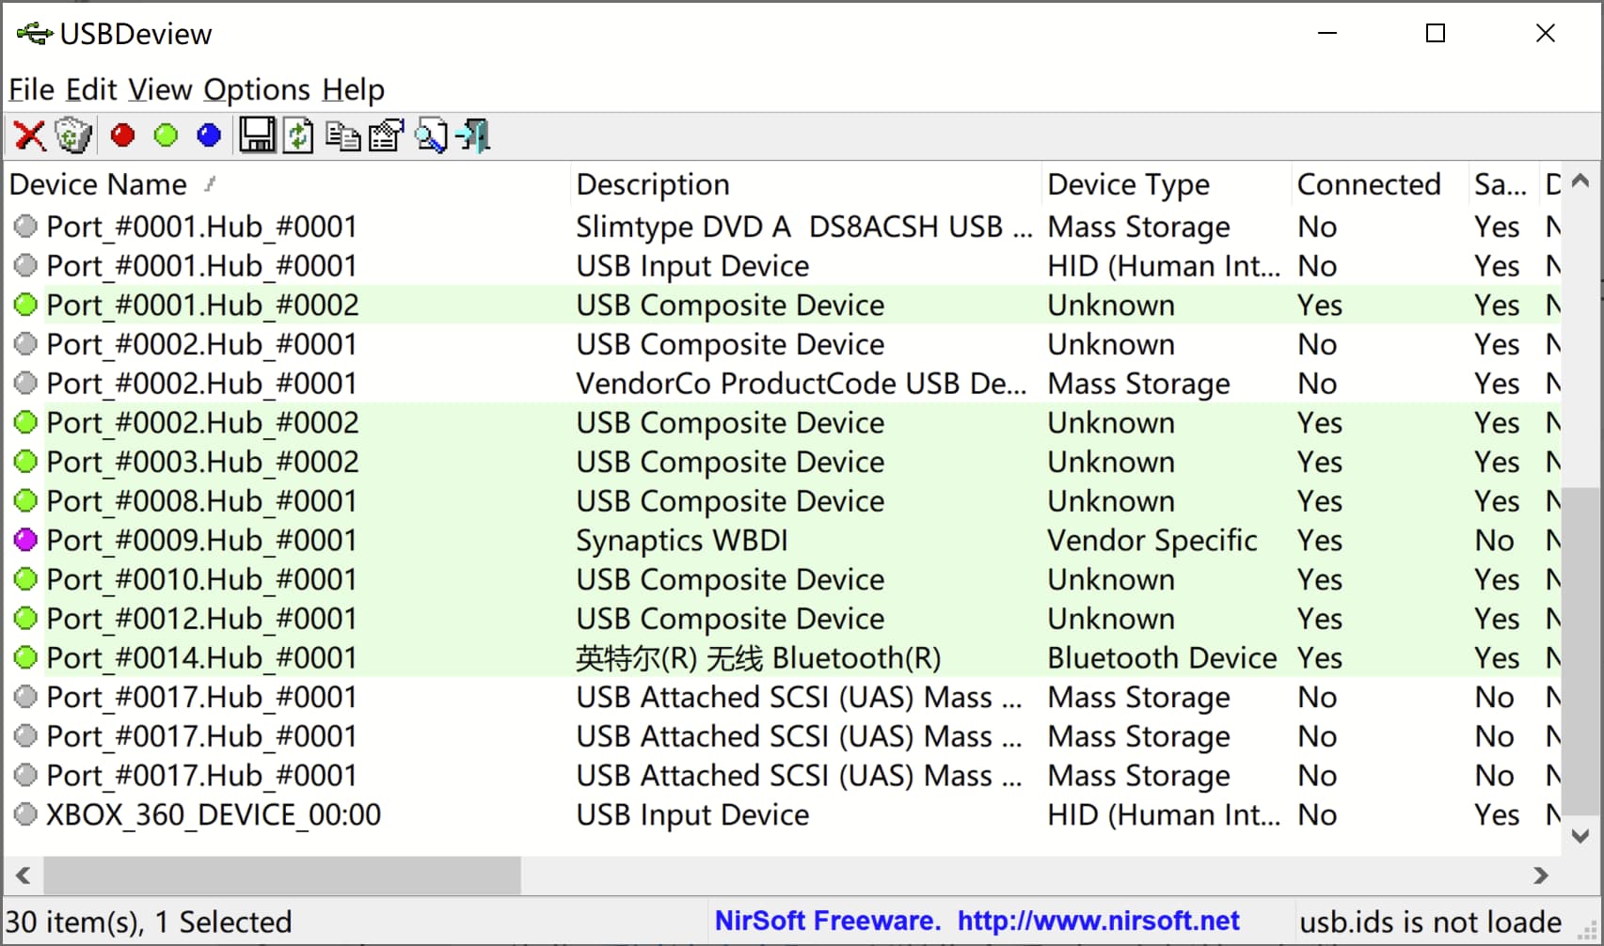Sort by the Device Name column header
The image size is (1604, 946).
[98, 184]
